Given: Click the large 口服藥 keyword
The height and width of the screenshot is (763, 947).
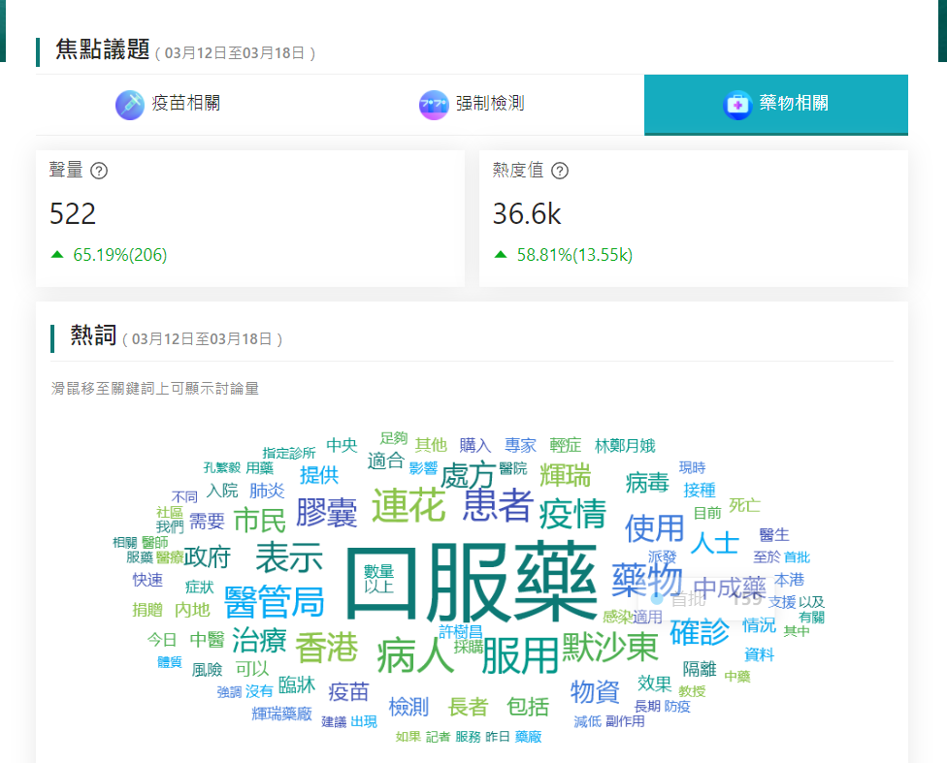Looking at the screenshot, I should [471, 583].
